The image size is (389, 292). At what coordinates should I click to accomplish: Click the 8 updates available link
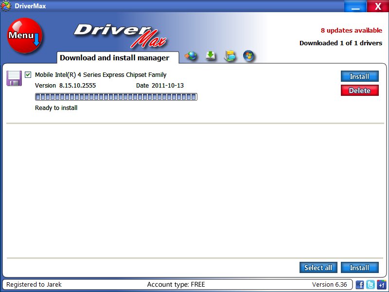point(351,30)
